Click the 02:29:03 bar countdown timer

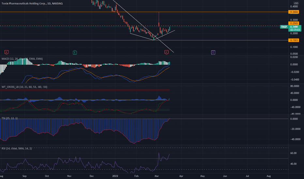point(295,30)
